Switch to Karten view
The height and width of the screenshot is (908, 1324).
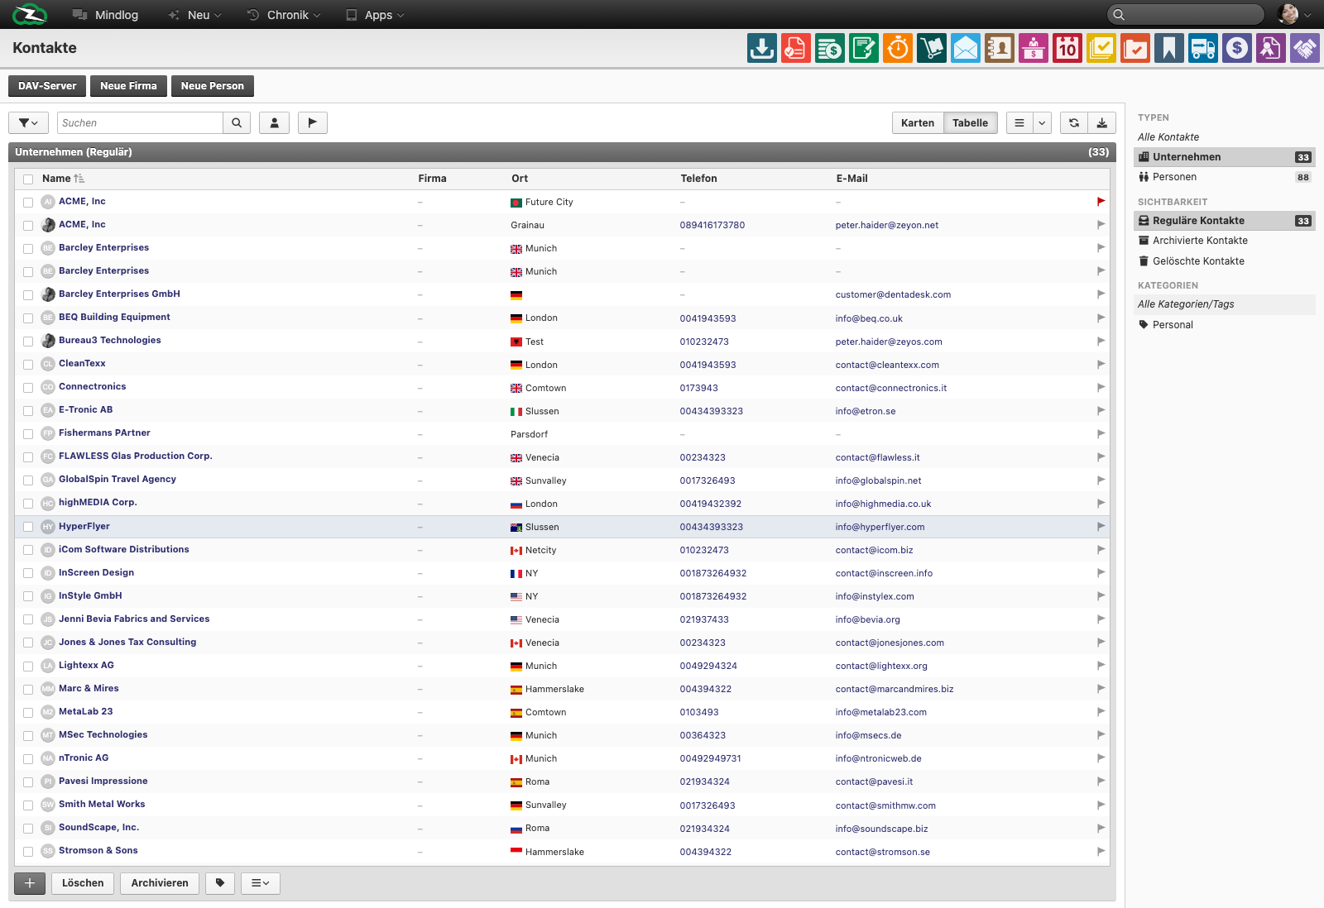[x=918, y=122]
